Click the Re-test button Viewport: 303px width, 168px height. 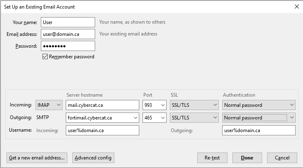[212, 158]
